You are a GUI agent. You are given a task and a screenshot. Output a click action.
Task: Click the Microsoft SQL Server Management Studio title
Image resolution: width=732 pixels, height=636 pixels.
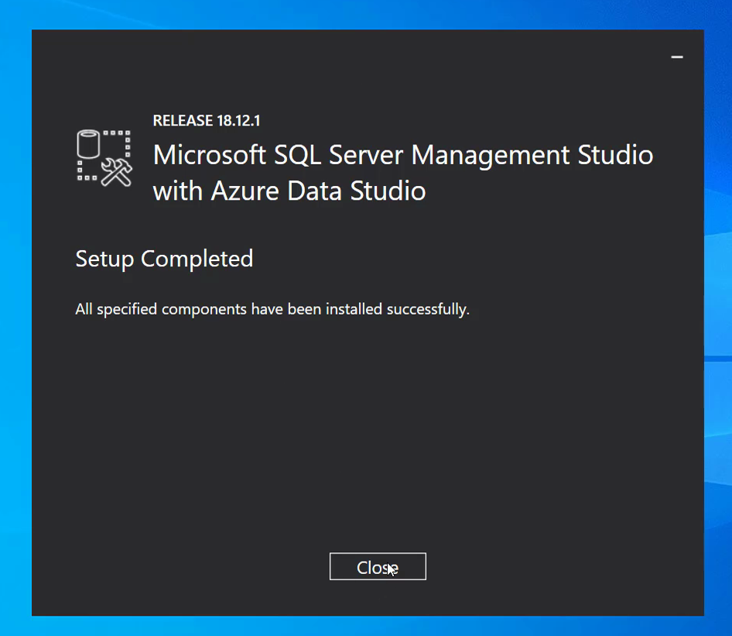pyautogui.click(x=402, y=155)
